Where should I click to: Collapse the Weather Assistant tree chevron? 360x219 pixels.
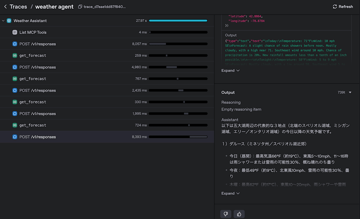tap(3, 21)
